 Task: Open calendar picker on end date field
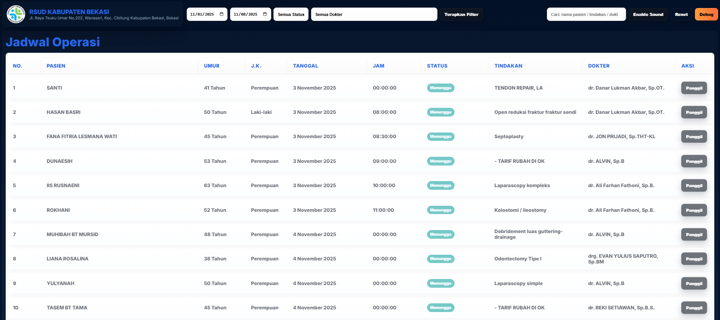click(x=265, y=14)
